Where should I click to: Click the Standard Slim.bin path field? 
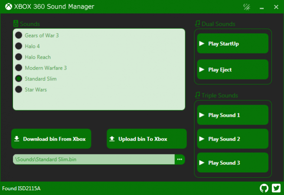tap(93, 159)
